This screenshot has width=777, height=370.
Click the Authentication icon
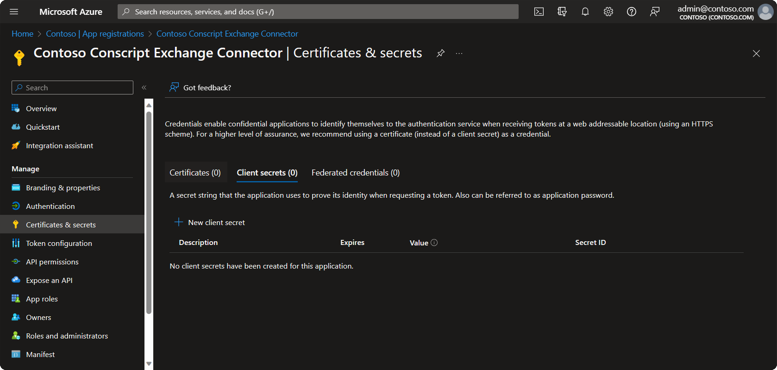pos(16,206)
